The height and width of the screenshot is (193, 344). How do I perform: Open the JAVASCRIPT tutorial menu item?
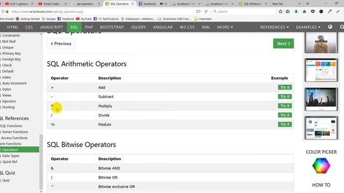coord(52,27)
